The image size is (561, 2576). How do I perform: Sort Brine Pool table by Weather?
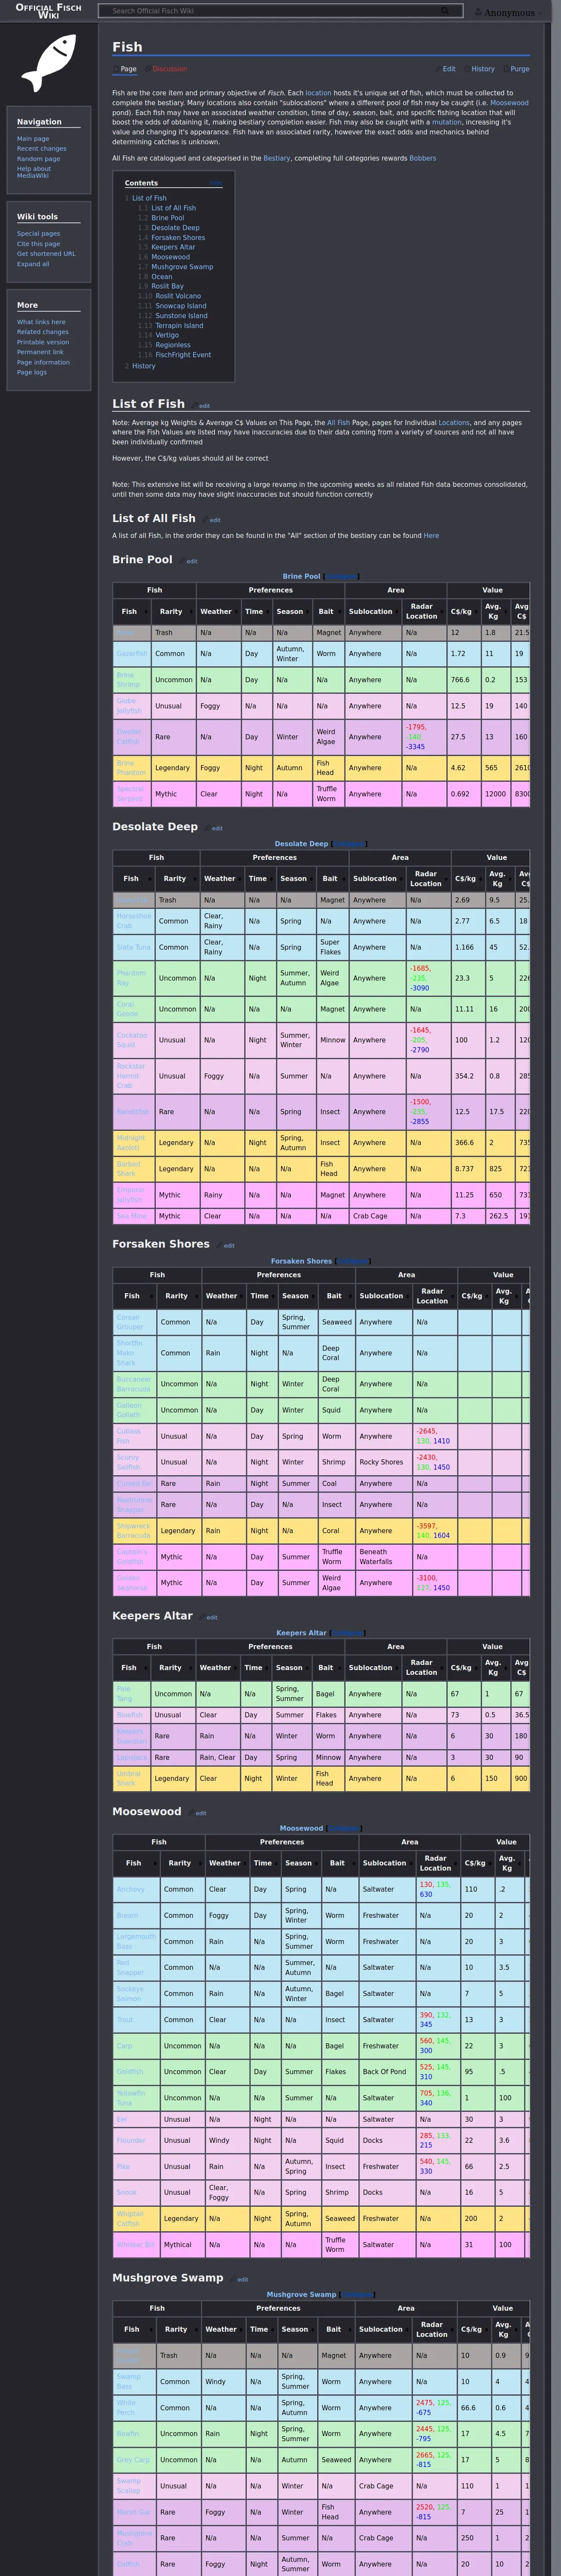click(218, 612)
